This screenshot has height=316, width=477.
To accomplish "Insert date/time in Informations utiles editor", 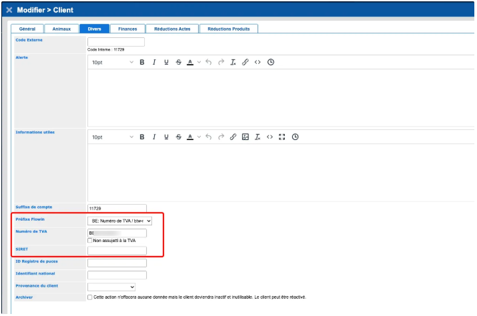I will tap(295, 137).
